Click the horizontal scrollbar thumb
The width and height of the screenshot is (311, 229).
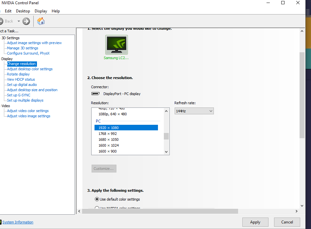[x=160, y=211]
